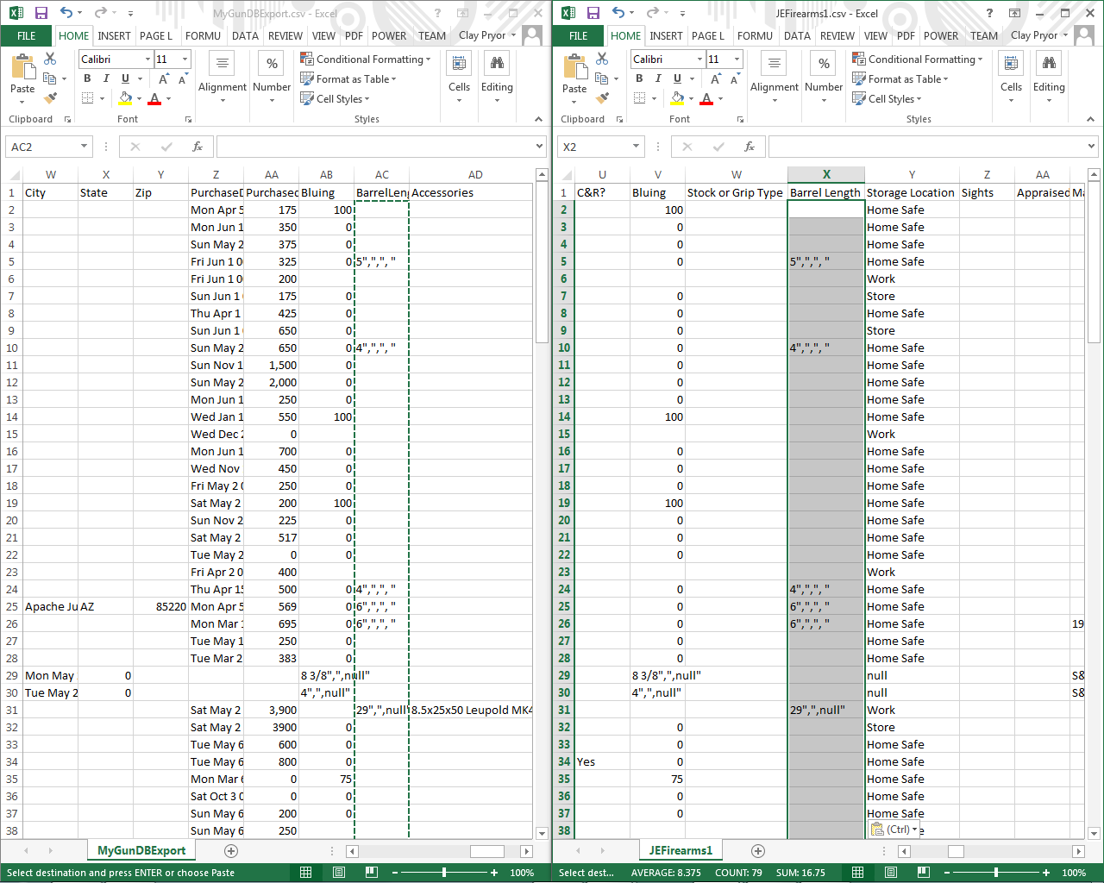This screenshot has width=1104, height=883.
Task: Click Undo arrow in MyGunDBExport window
Action: click(66, 13)
